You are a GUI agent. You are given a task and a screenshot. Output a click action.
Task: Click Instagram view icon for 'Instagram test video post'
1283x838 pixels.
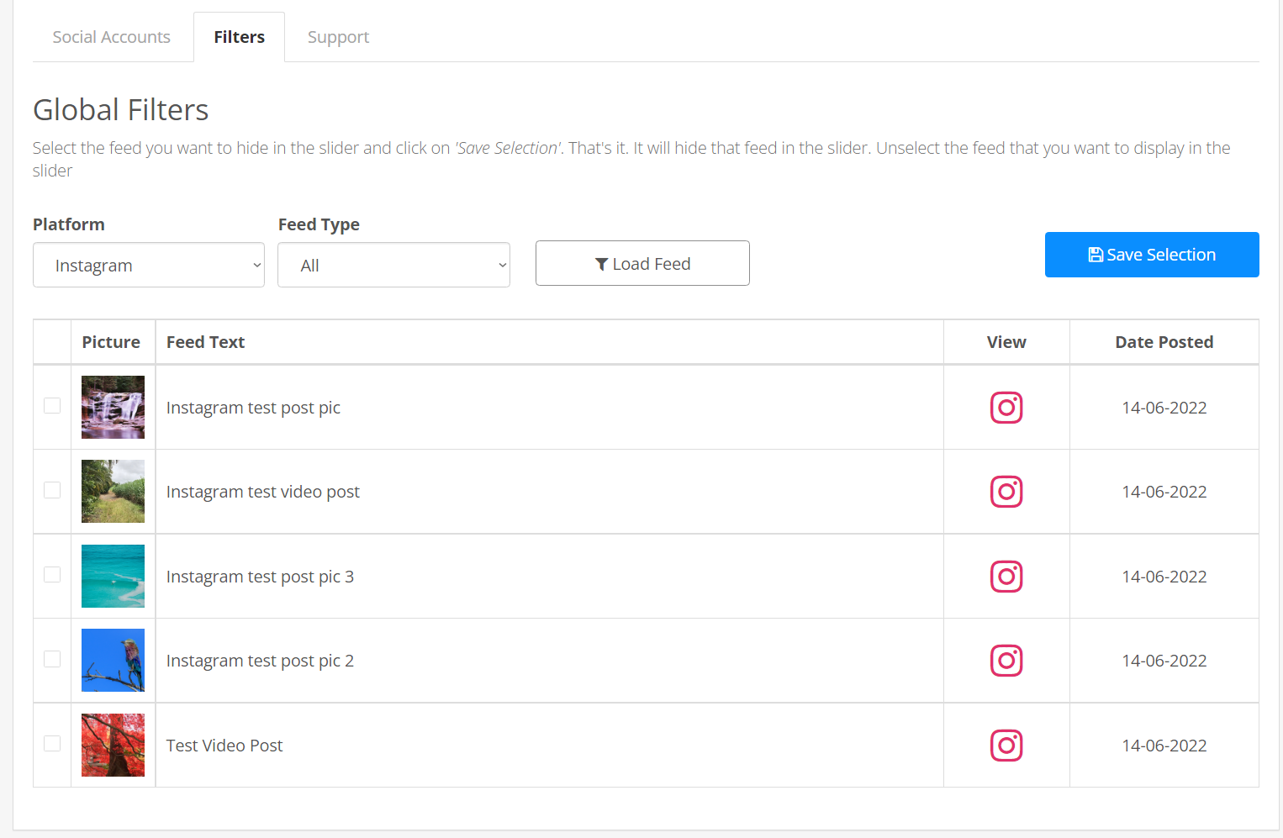click(1006, 492)
